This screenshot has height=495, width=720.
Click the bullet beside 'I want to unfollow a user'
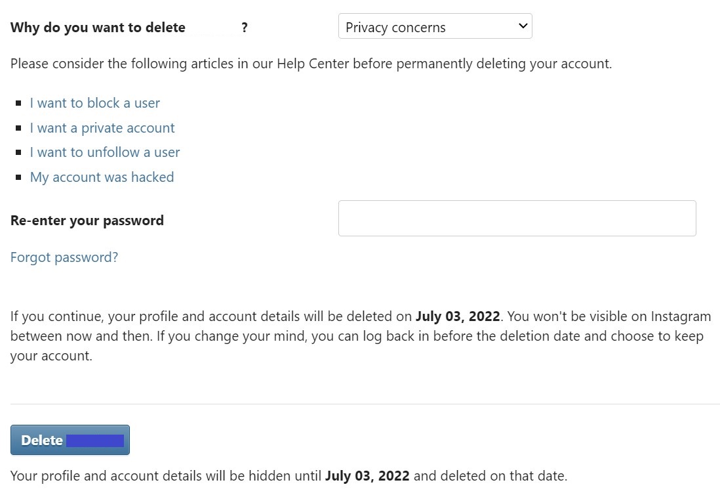[18, 152]
